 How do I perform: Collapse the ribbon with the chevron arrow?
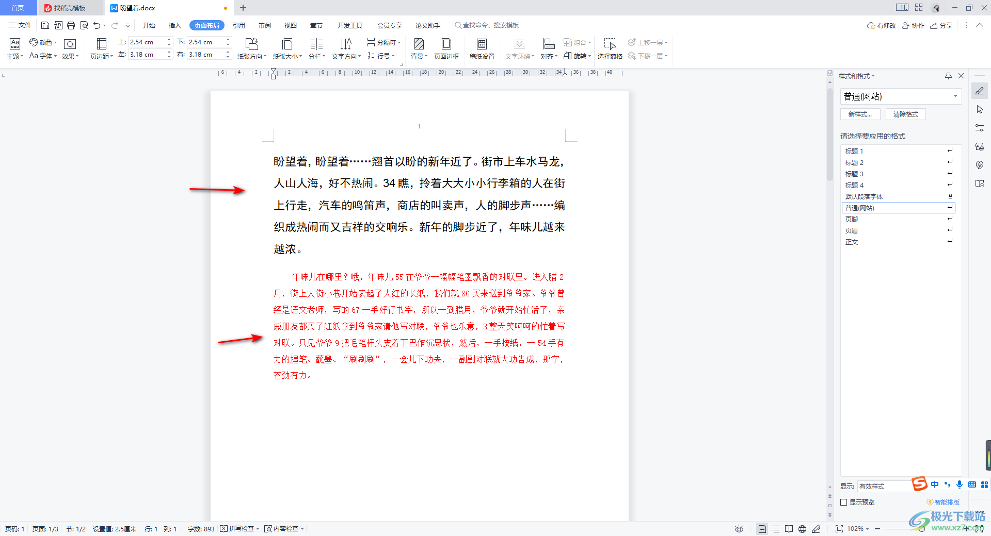click(x=980, y=25)
